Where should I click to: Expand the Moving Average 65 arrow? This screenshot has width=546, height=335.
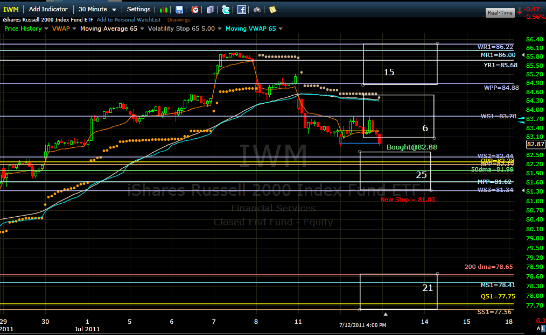(x=142, y=29)
